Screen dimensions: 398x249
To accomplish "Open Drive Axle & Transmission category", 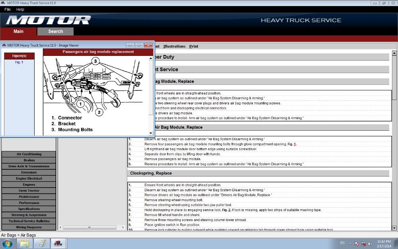I will (29, 166).
